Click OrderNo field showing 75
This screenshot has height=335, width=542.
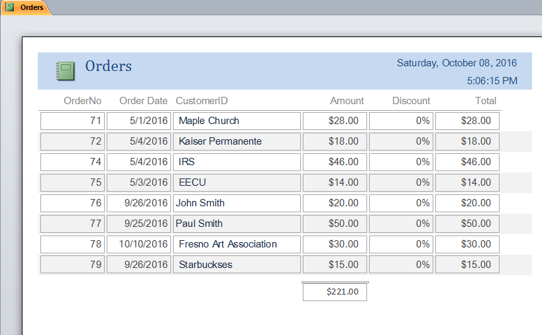[72, 182]
